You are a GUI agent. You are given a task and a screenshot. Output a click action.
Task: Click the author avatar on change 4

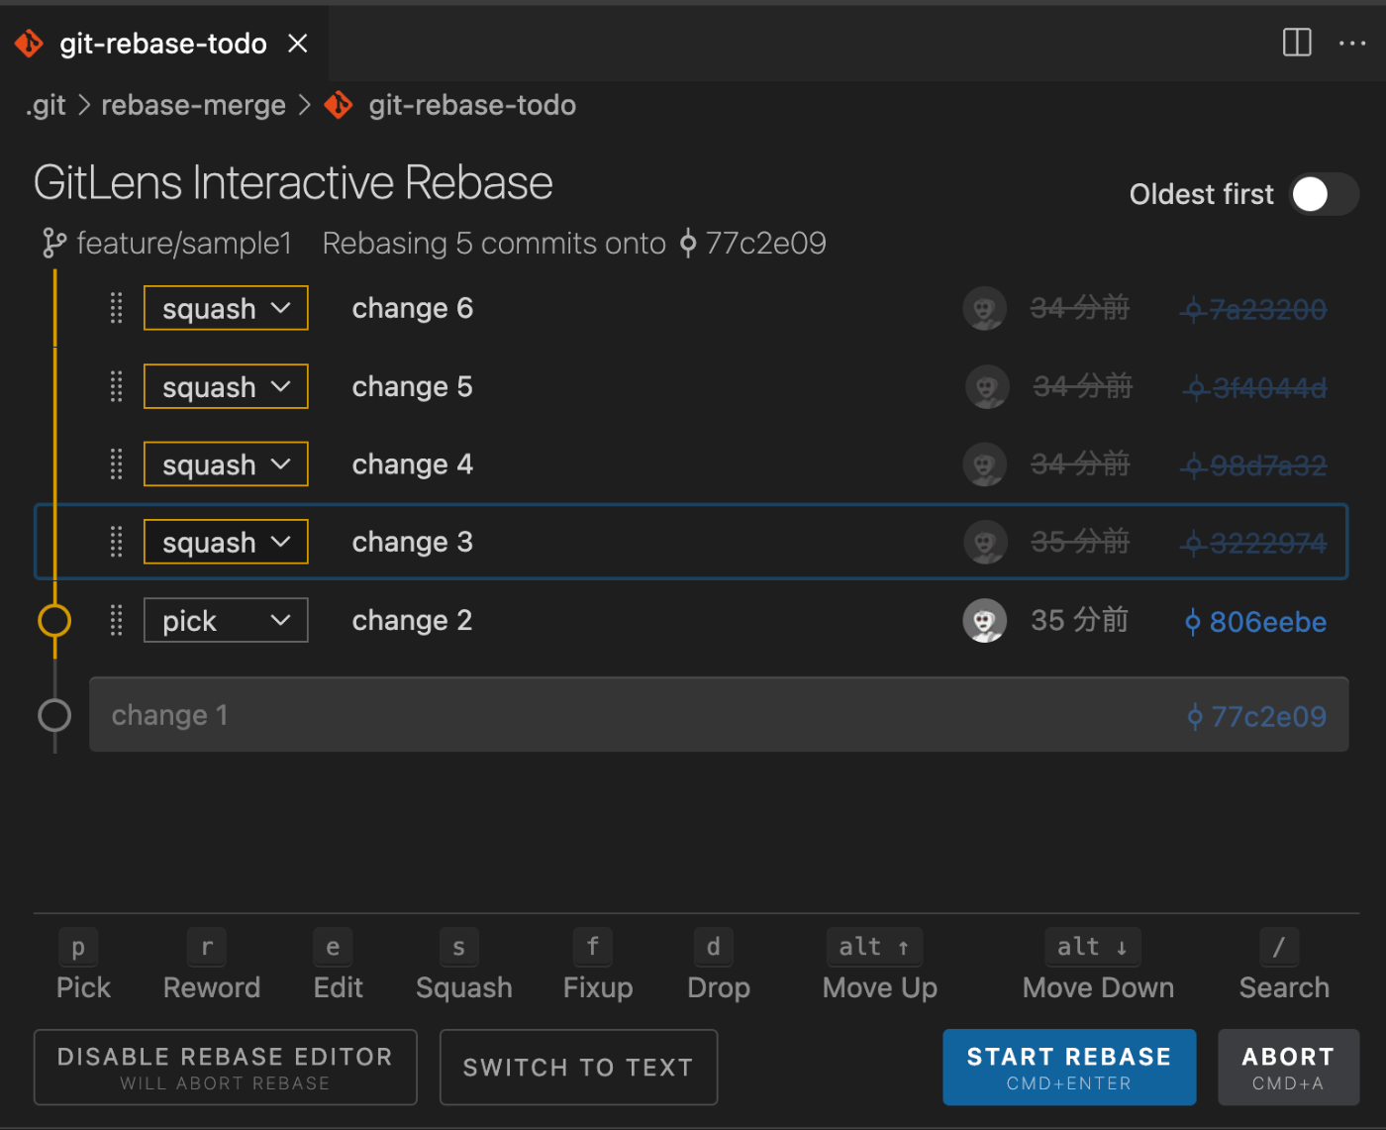click(985, 464)
